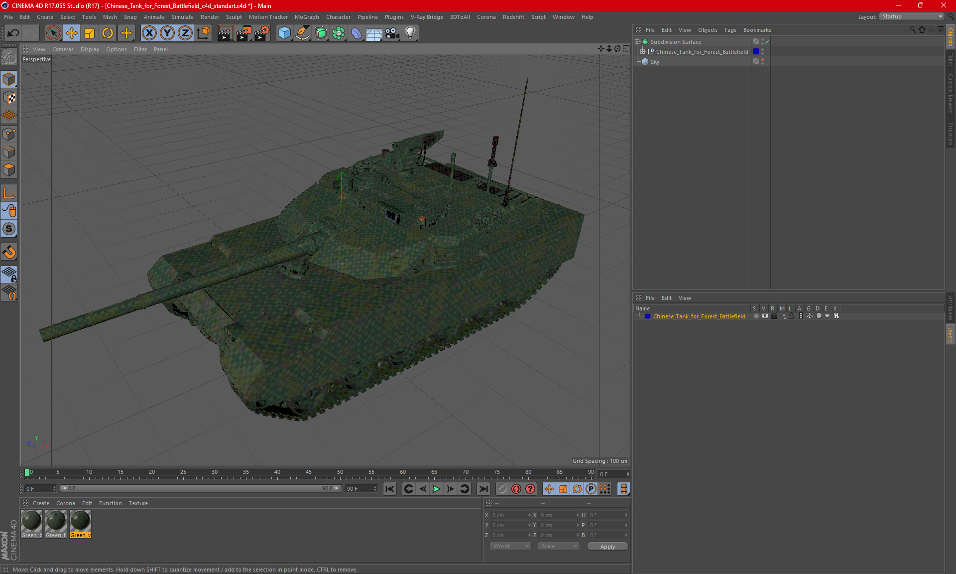This screenshot has height=574, width=956.
Task: Open Object Manager Tags menu
Action: tap(730, 30)
